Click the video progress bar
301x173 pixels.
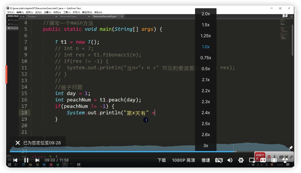(x=122, y=151)
